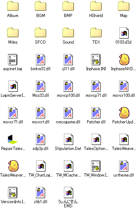Click the 'SFCD' folder name

coord(41,42)
